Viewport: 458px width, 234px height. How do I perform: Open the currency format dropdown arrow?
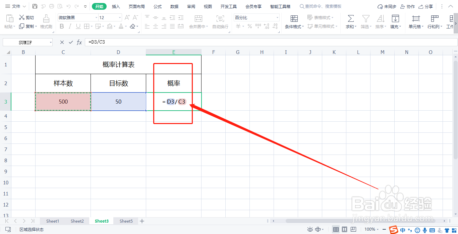pos(243,26)
